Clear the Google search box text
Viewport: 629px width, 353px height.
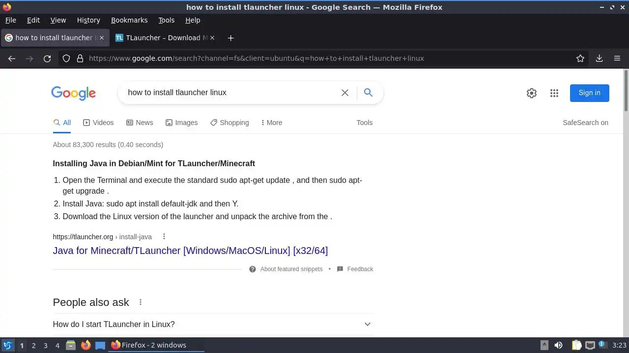345,93
